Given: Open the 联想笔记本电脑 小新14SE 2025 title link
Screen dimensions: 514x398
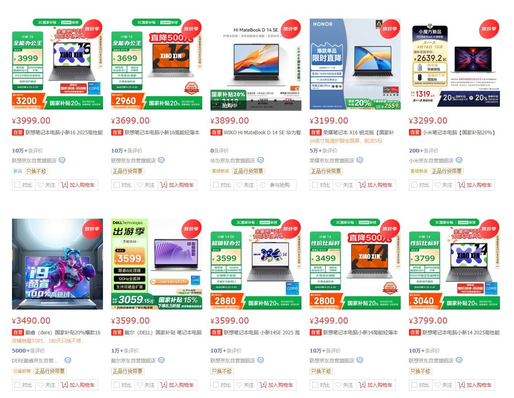Looking at the screenshot, I should click(256, 332).
